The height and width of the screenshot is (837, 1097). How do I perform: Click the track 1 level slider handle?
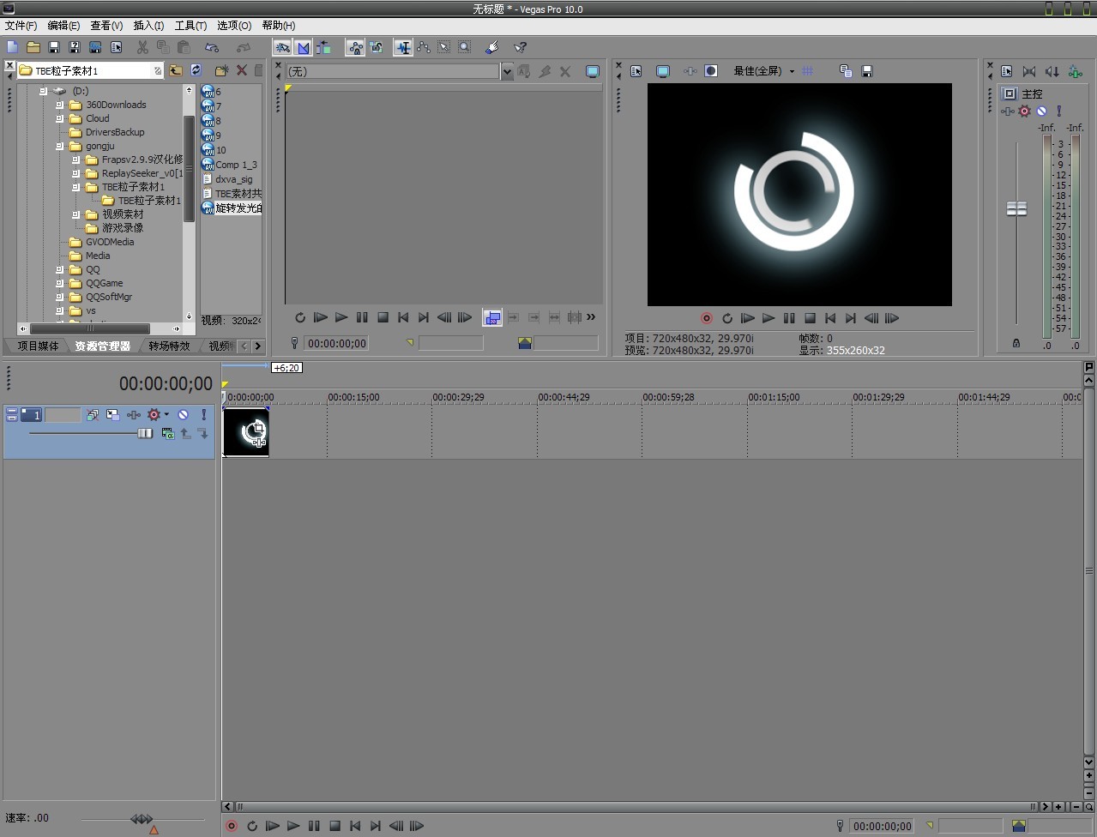click(145, 434)
